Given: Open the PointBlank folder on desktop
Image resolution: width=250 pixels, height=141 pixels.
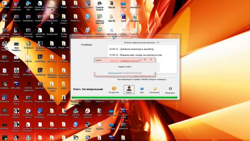Looking at the screenshot, I should (64, 58).
